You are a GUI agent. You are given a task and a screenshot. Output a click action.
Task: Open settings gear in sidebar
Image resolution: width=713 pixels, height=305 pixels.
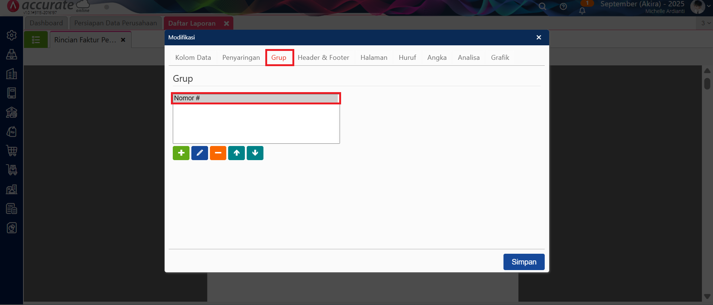(x=12, y=35)
